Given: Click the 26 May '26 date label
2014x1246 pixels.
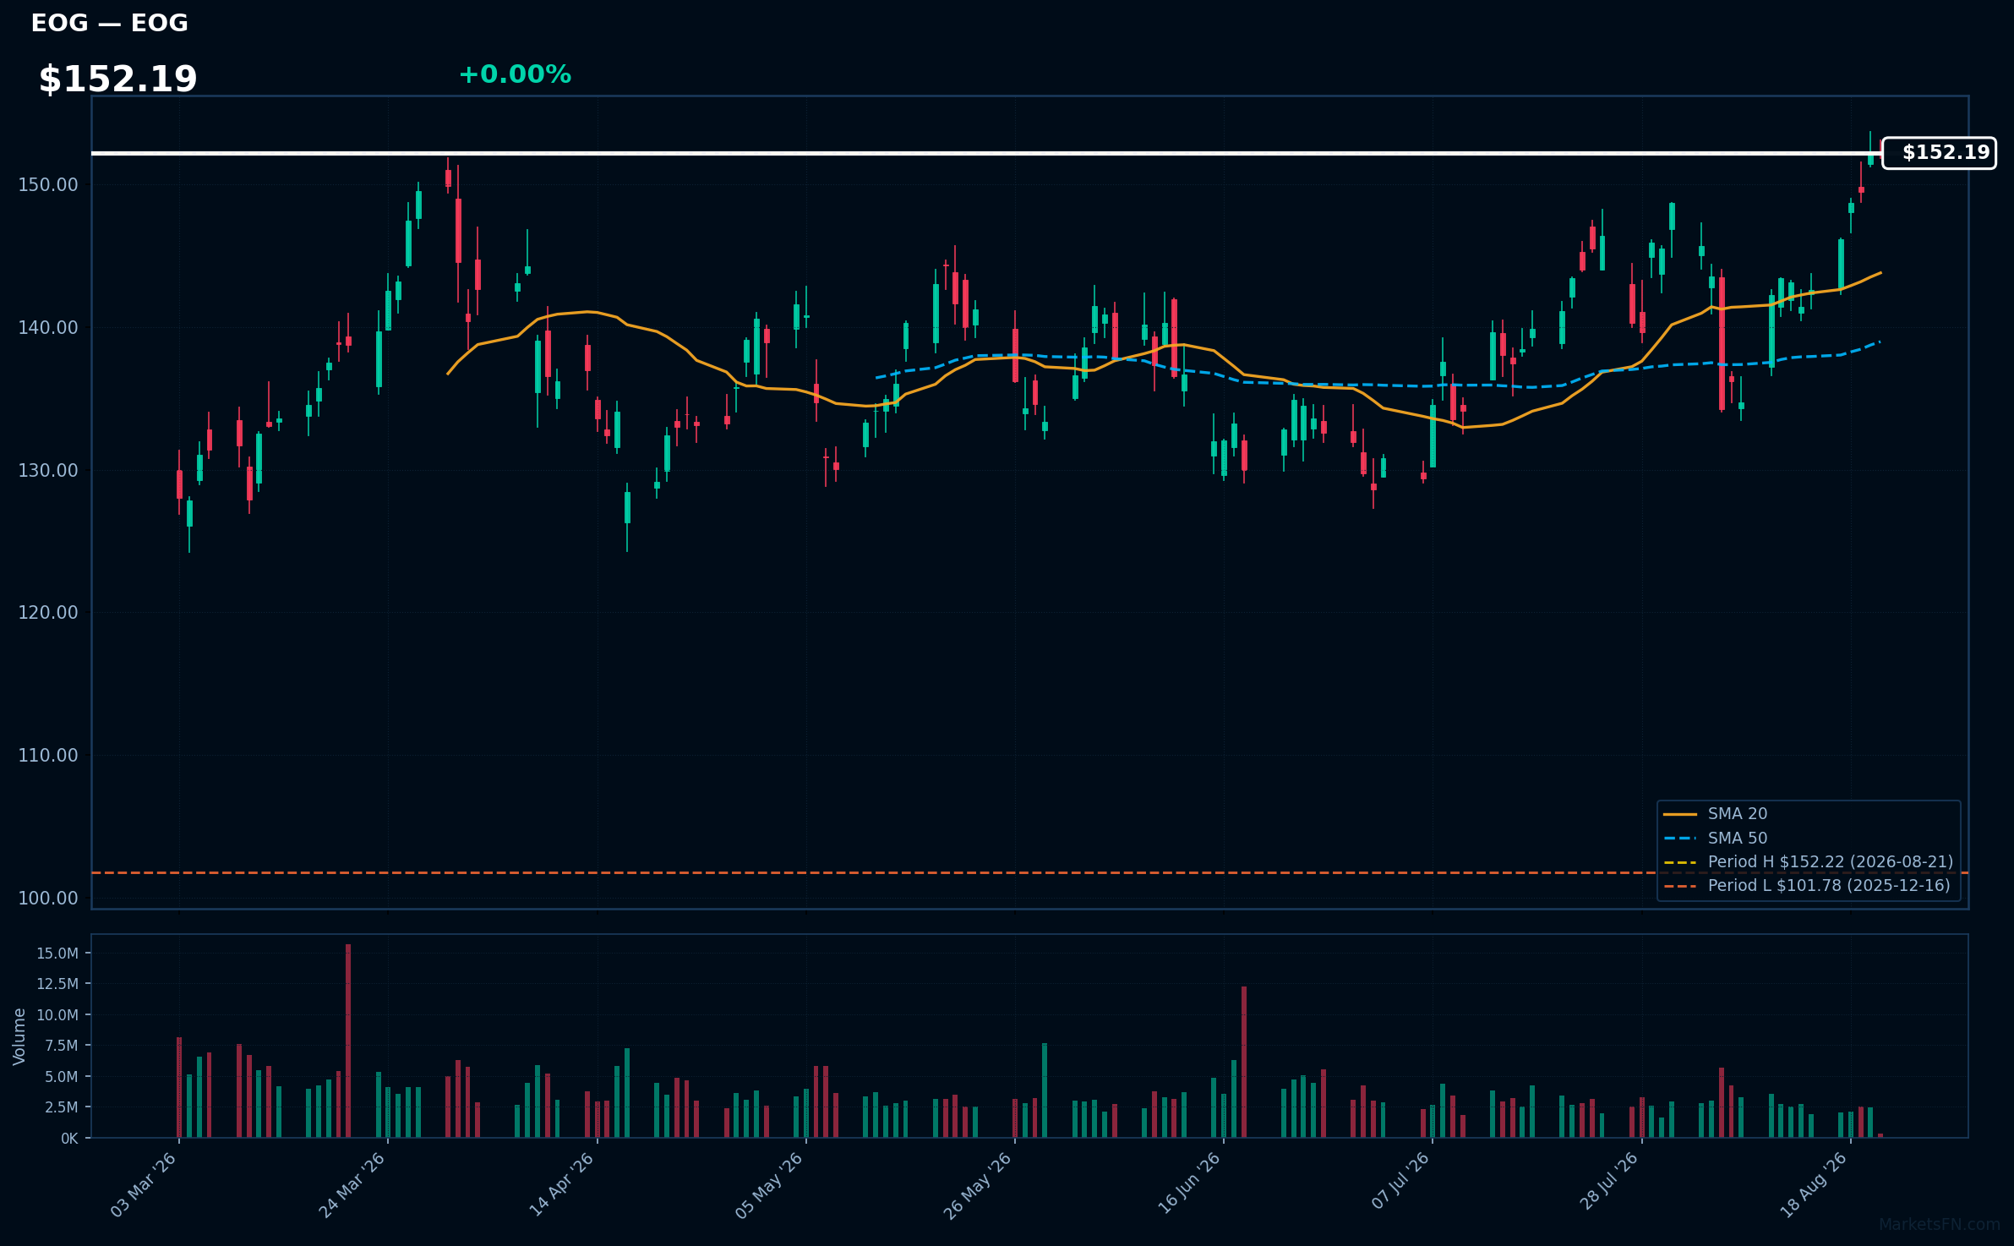Looking at the screenshot, I should [x=979, y=1185].
